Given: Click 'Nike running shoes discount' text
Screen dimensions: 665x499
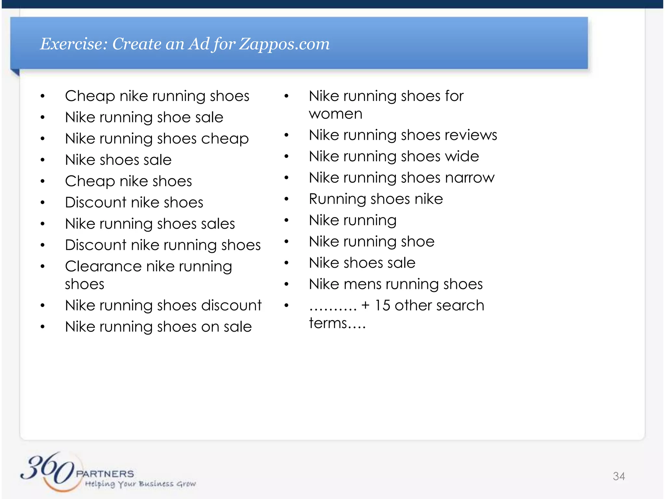Looking at the screenshot, I should tap(163, 305).
